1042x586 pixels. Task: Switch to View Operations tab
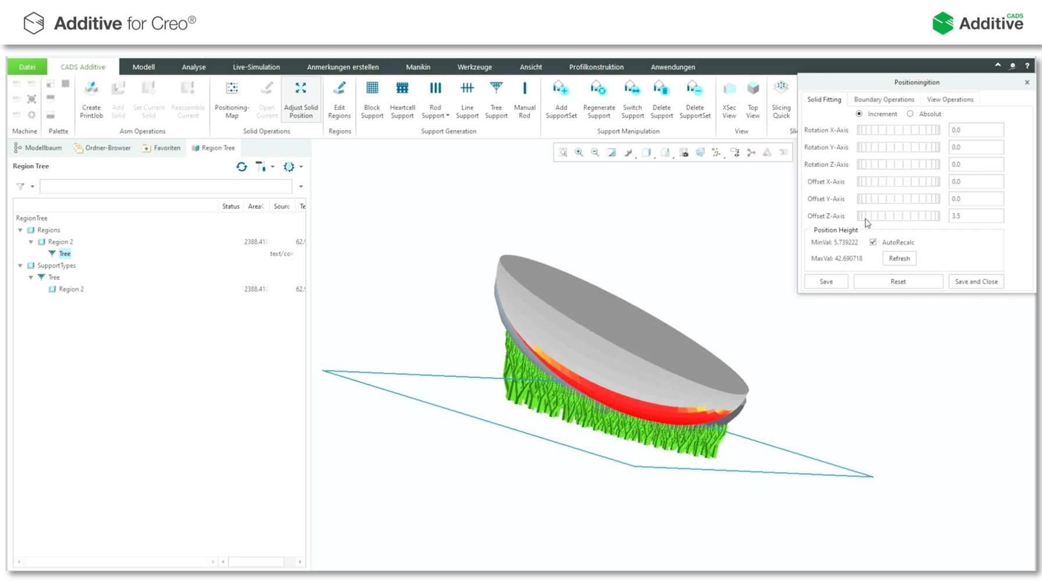click(950, 99)
